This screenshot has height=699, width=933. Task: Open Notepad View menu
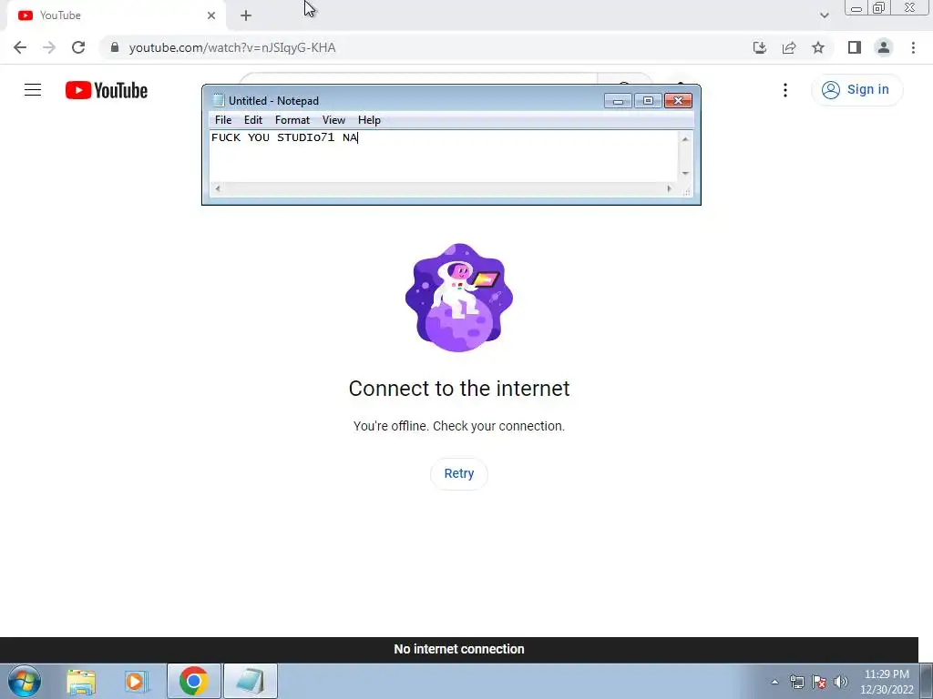333,120
